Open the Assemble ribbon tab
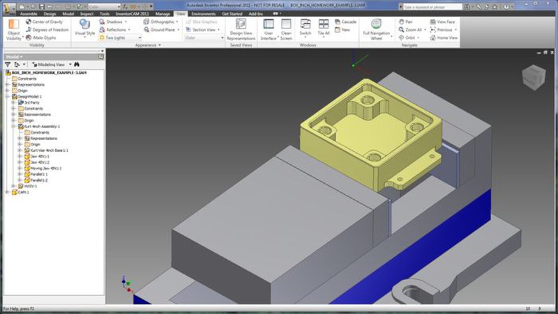The height and width of the screenshot is (314, 558). click(29, 14)
